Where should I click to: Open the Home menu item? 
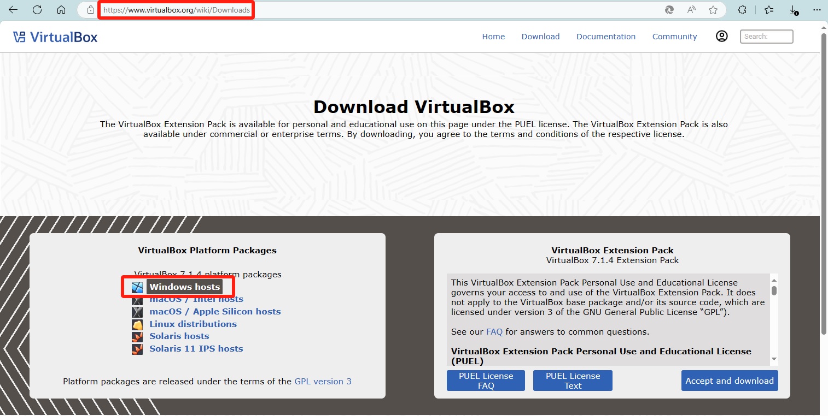coord(493,37)
